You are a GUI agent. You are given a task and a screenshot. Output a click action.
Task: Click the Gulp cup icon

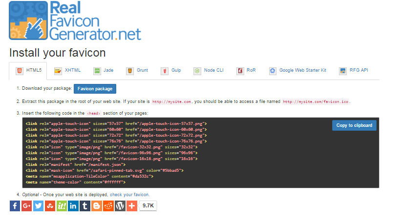tap(165, 71)
